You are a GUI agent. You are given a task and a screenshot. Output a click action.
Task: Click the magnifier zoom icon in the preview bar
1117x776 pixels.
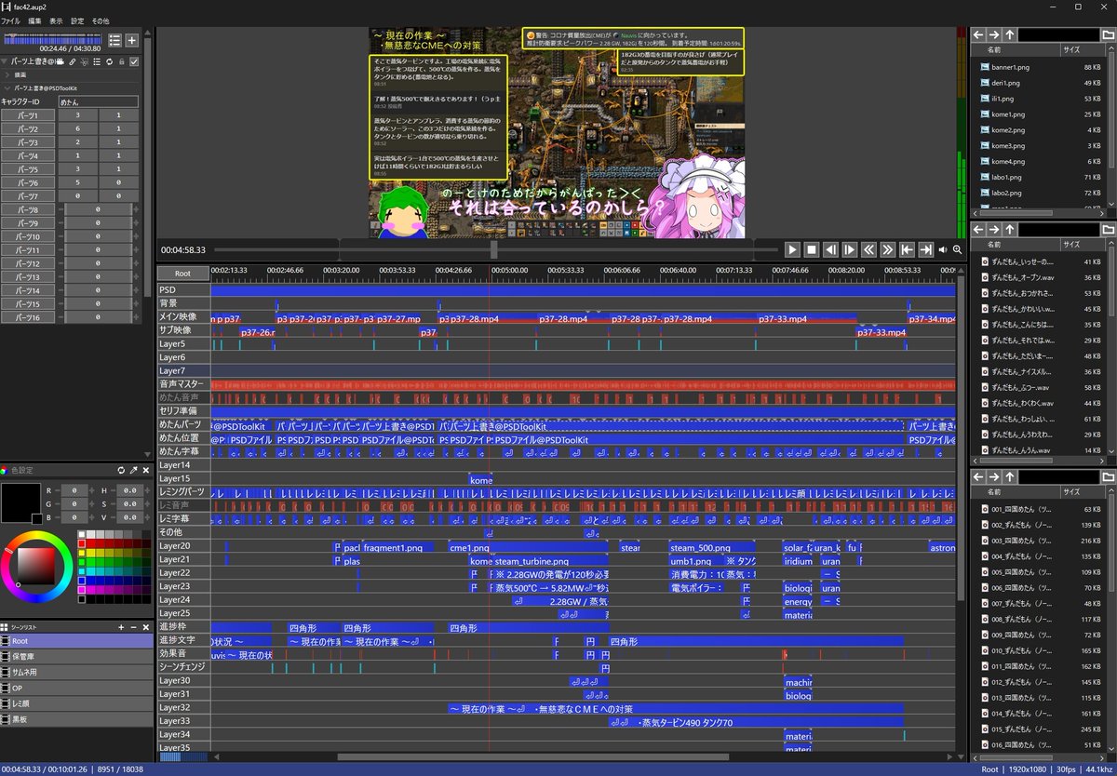click(957, 249)
